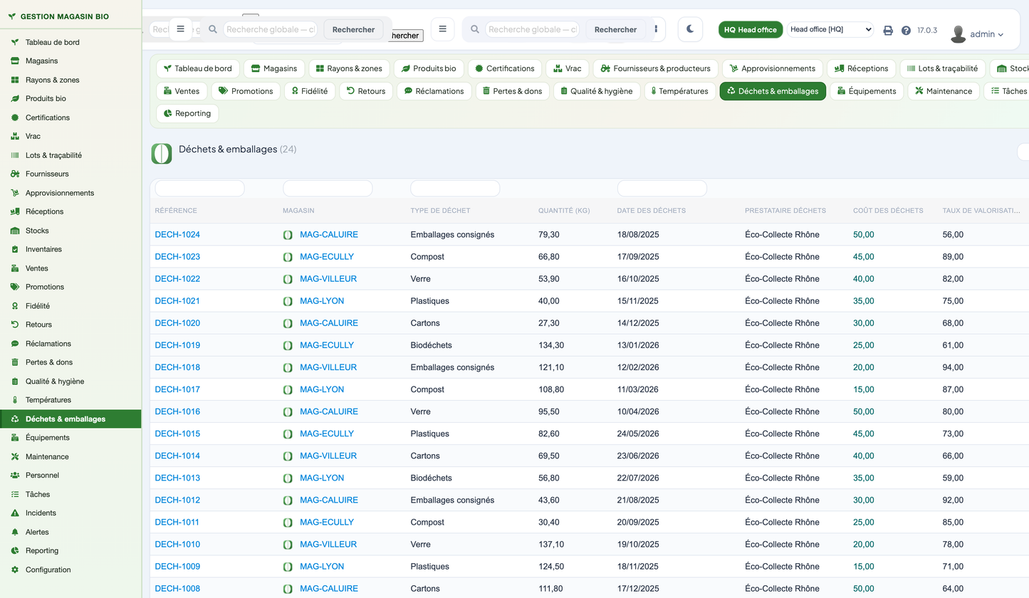This screenshot has width=1029, height=598.
Task: Click the Approvisionnements cart icon in sidebar
Action: click(15, 193)
